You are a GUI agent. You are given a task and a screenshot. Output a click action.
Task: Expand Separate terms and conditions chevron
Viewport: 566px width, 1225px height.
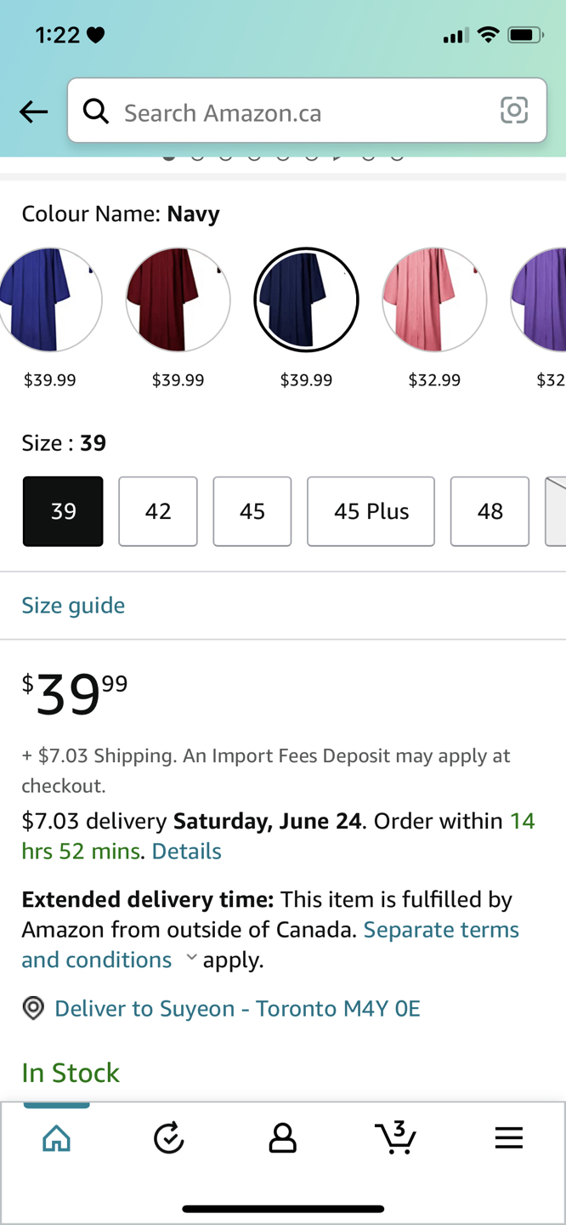(x=191, y=958)
